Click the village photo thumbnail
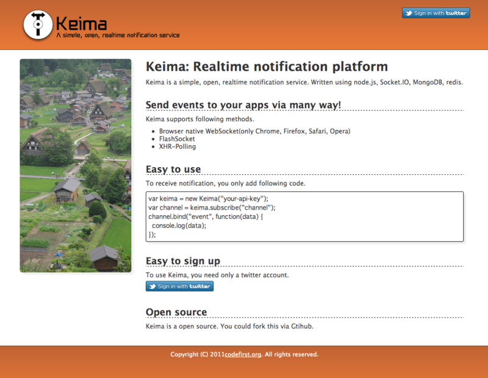This screenshot has height=378, width=488. [76, 165]
